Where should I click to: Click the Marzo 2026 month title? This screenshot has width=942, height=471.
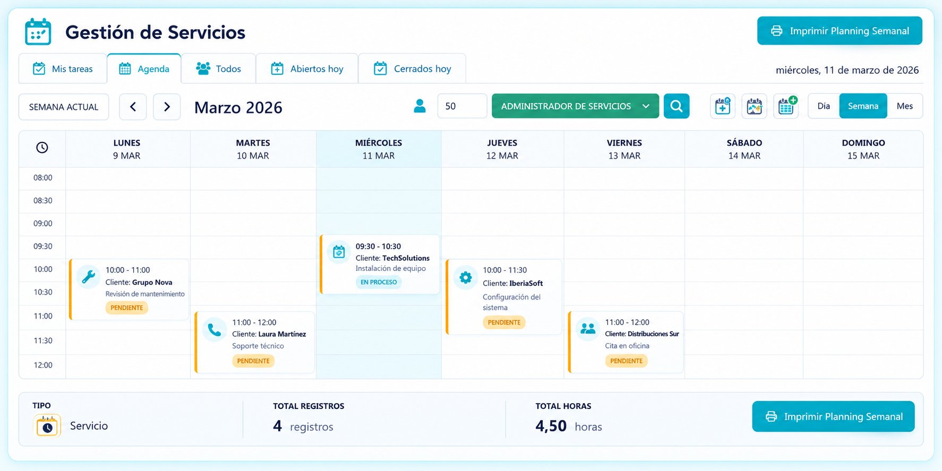238,107
